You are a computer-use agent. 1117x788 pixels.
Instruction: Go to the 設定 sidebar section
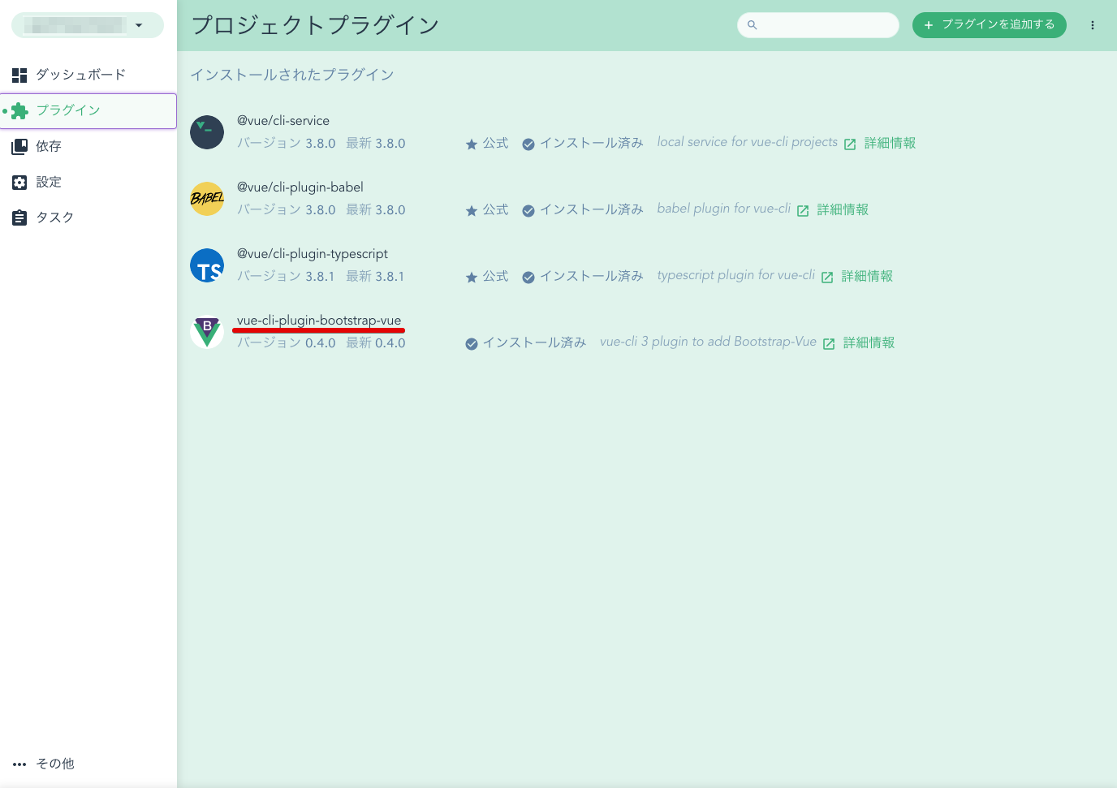[88, 182]
